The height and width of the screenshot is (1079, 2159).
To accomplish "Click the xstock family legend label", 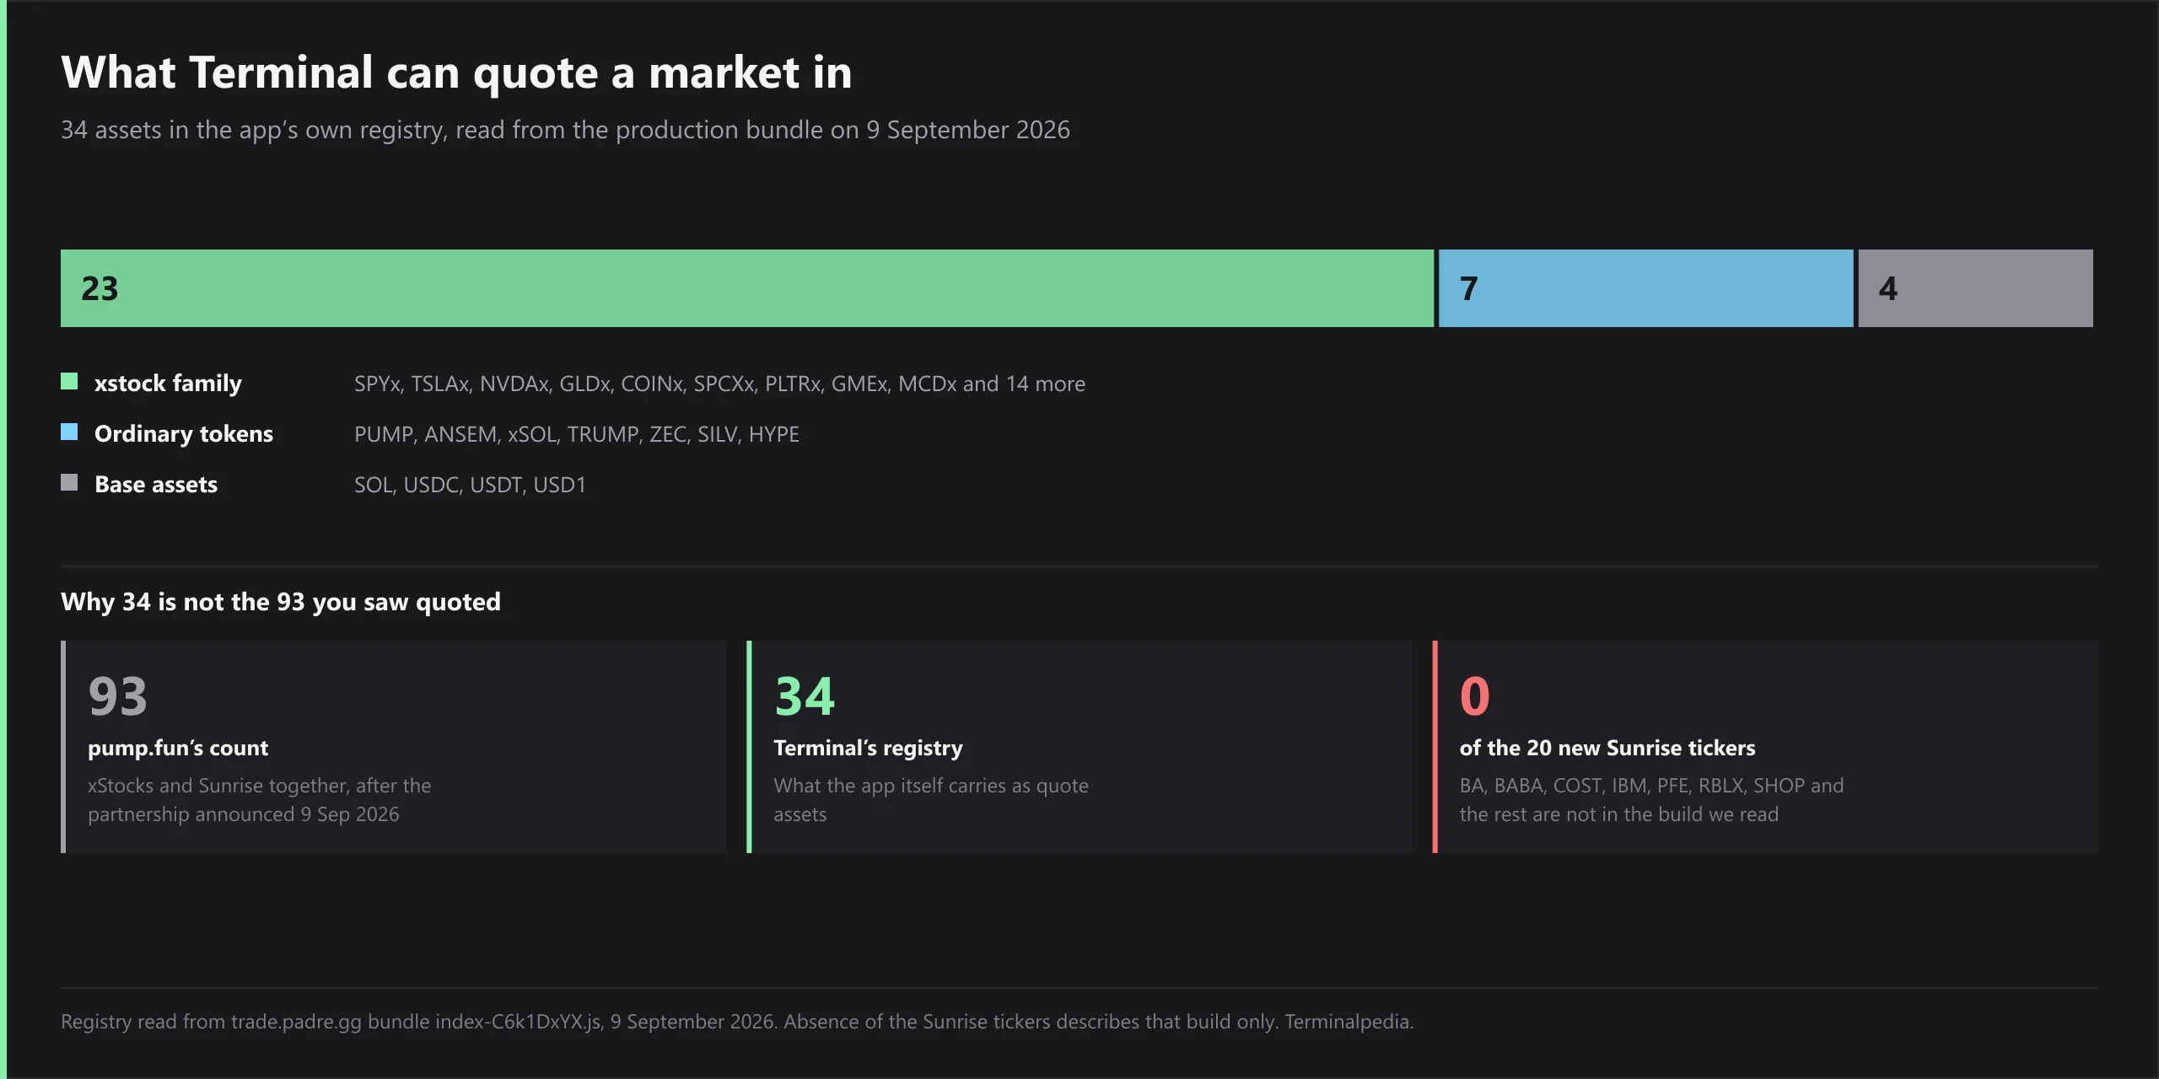I will (x=168, y=384).
